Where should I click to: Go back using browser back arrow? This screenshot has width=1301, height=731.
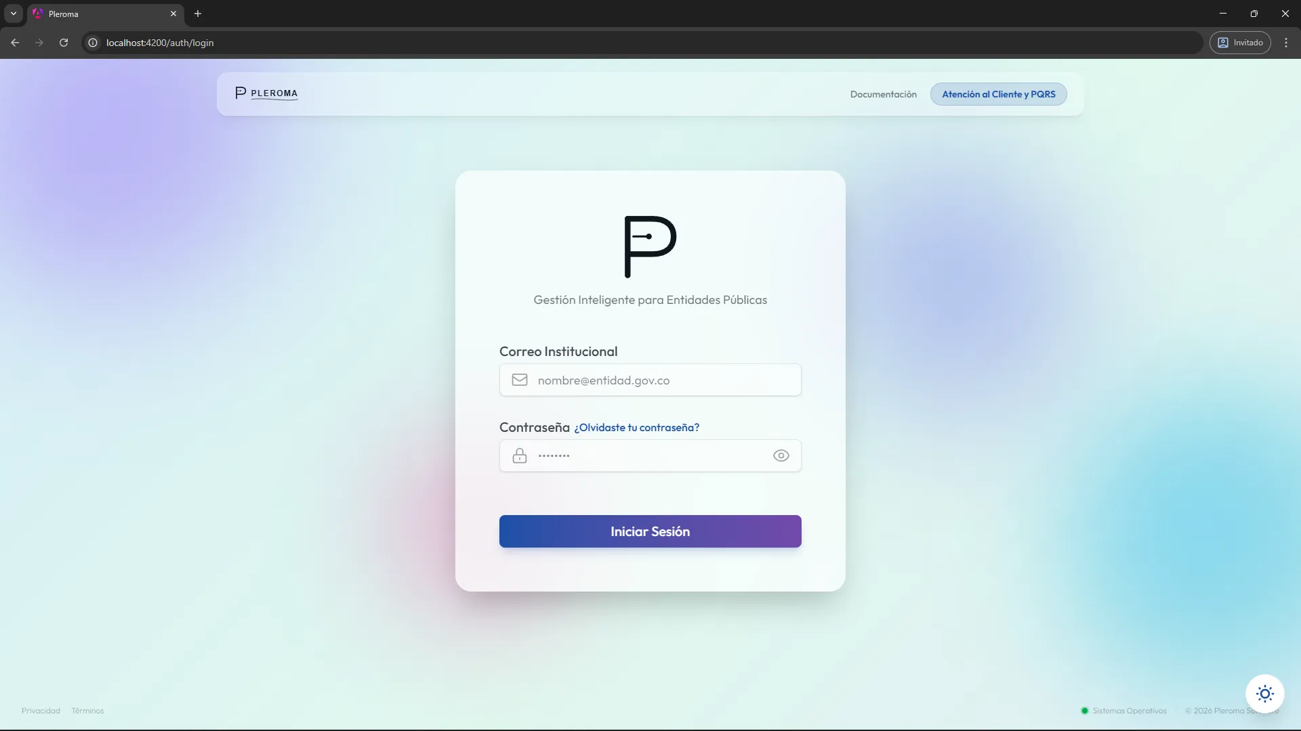[x=15, y=43]
